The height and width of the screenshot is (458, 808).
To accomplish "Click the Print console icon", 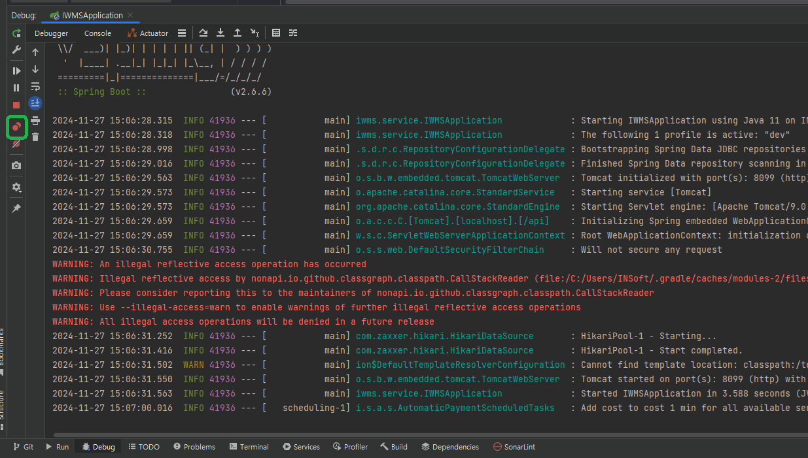I will click(x=35, y=120).
